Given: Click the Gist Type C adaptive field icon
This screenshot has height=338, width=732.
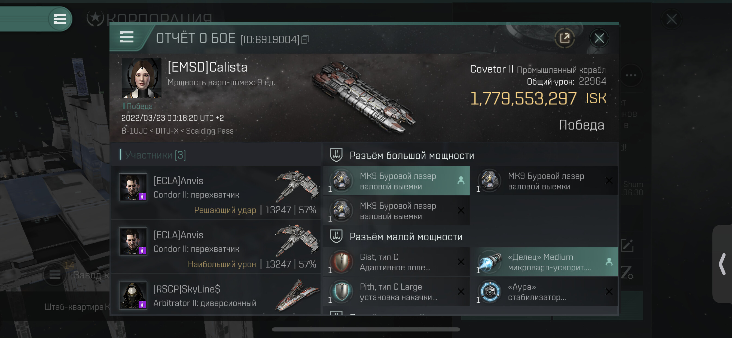Looking at the screenshot, I should pyautogui.click(x=341, y=262).
